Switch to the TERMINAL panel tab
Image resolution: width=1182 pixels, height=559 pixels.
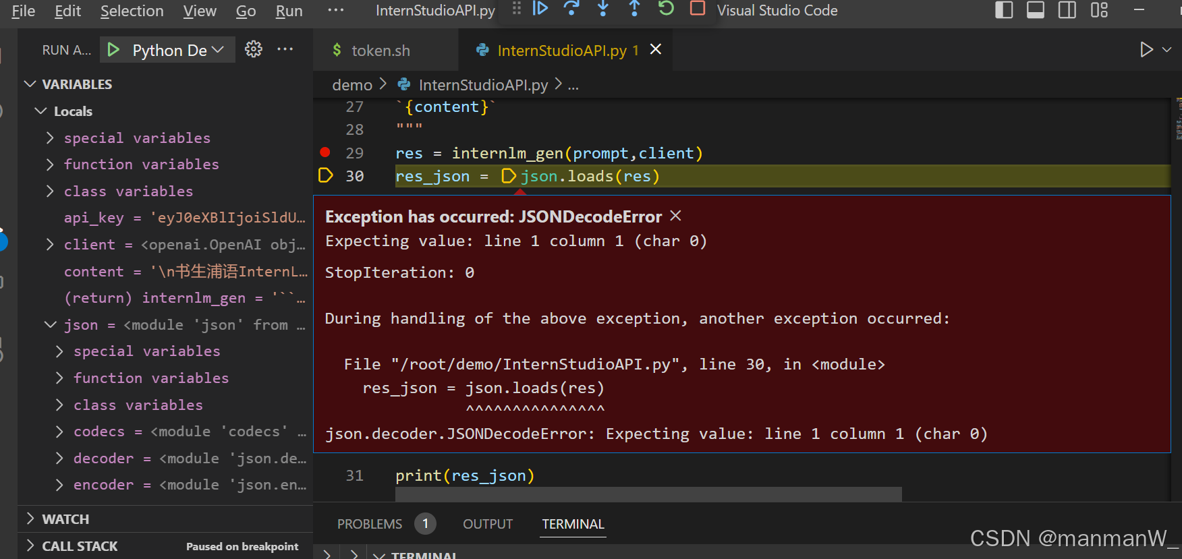click(573, 524)
